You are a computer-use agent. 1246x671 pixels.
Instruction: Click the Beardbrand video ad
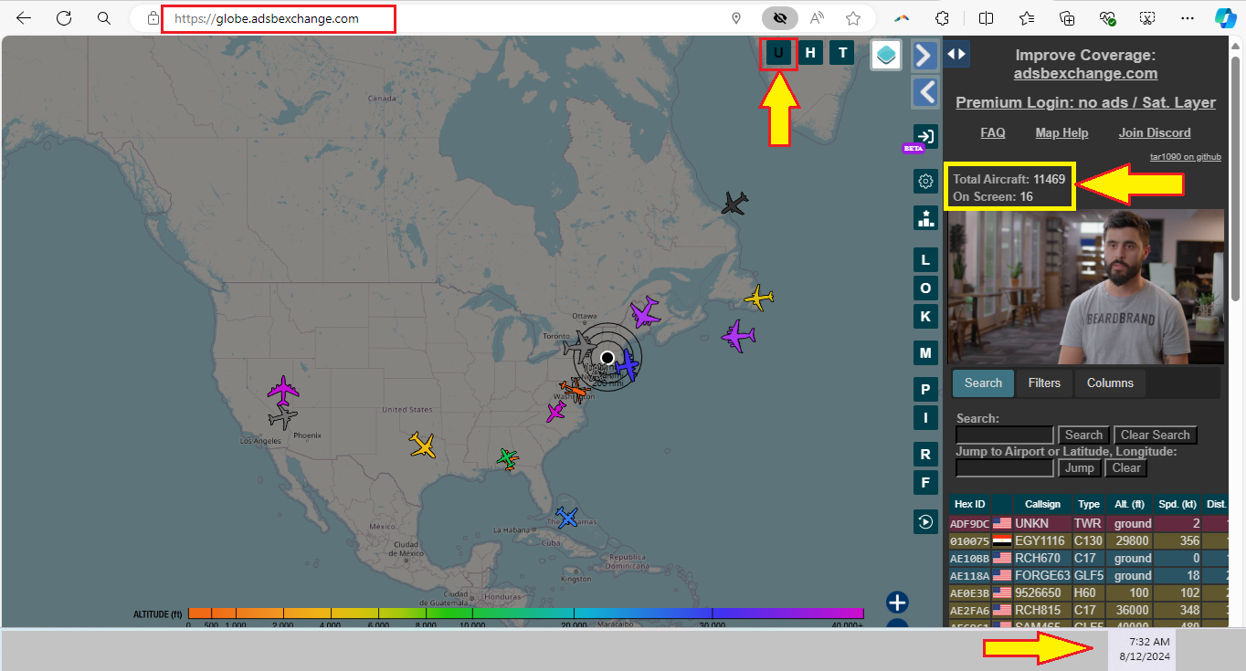[1085, 287]
